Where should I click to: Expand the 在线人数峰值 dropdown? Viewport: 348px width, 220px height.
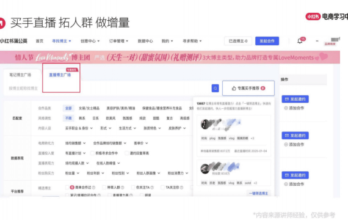[x=108, y=163]
